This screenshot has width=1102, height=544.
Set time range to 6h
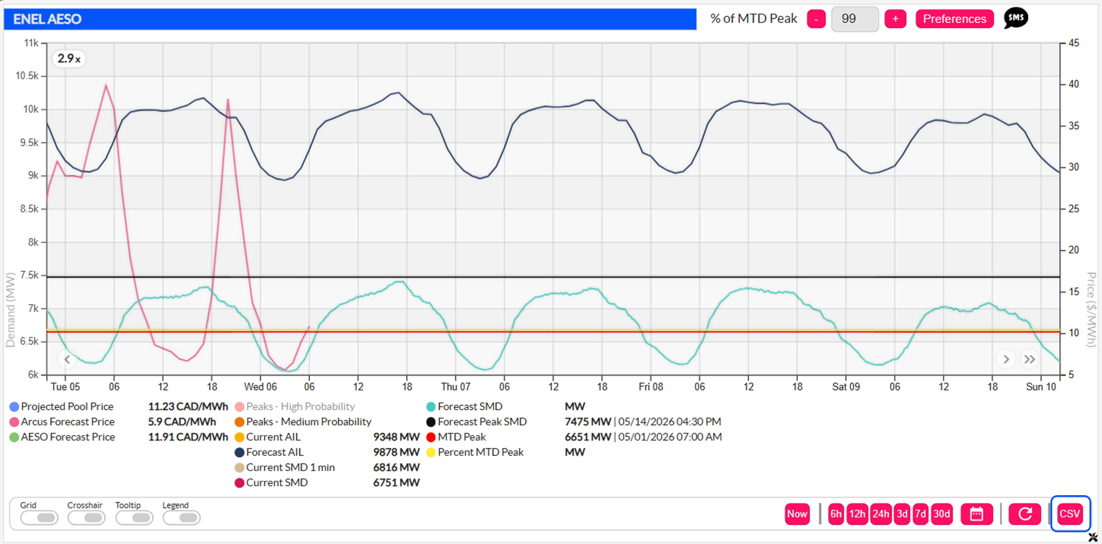point(836,514)
